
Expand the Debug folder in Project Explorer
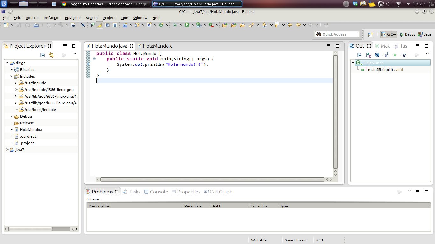pyautogui.click(x=11, y=116)
